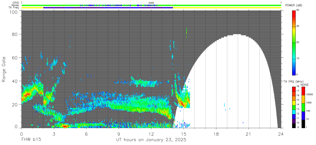Click the 21 hour label on time axis
The width and height of the screenshot is (316, 145).
click(x=249, y=134)
